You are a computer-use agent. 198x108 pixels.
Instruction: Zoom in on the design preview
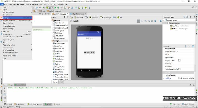pos(145,21)
